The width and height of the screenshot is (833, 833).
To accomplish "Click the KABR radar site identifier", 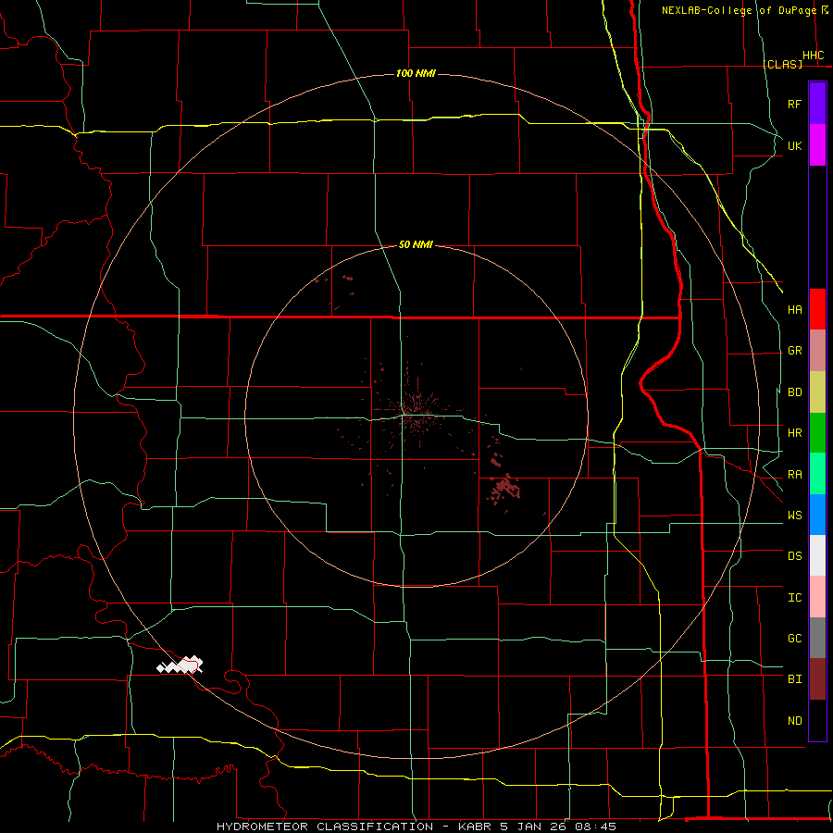I will coord(475,827).
